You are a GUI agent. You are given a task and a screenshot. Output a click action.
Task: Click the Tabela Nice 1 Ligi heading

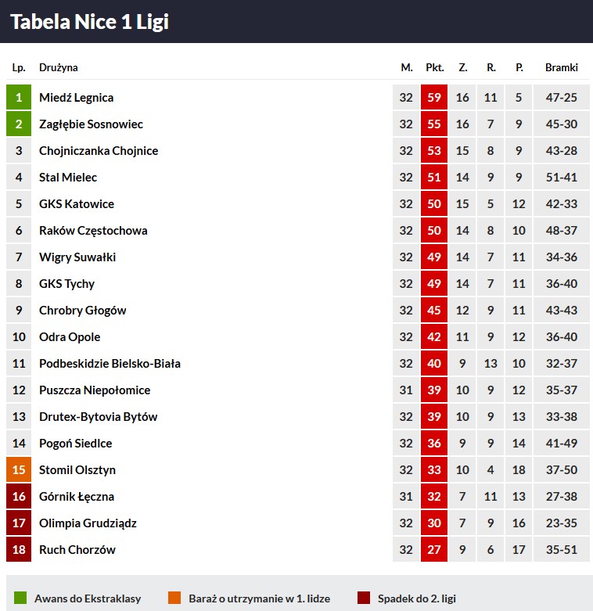pos(90,22)
